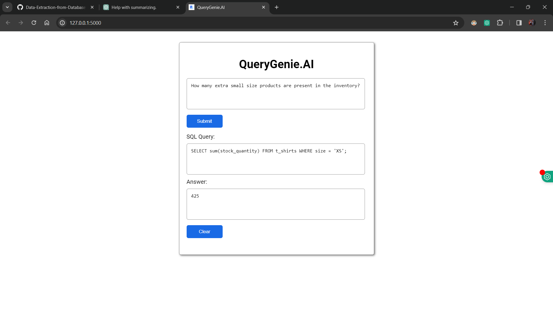Click the QueryGenie.AI heading

(276, 64)
